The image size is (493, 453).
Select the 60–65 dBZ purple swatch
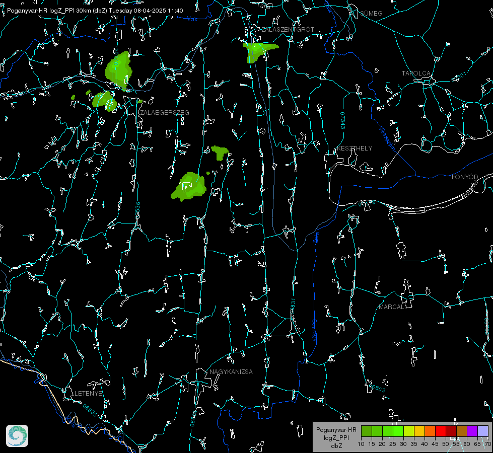(x=472, y=431)
